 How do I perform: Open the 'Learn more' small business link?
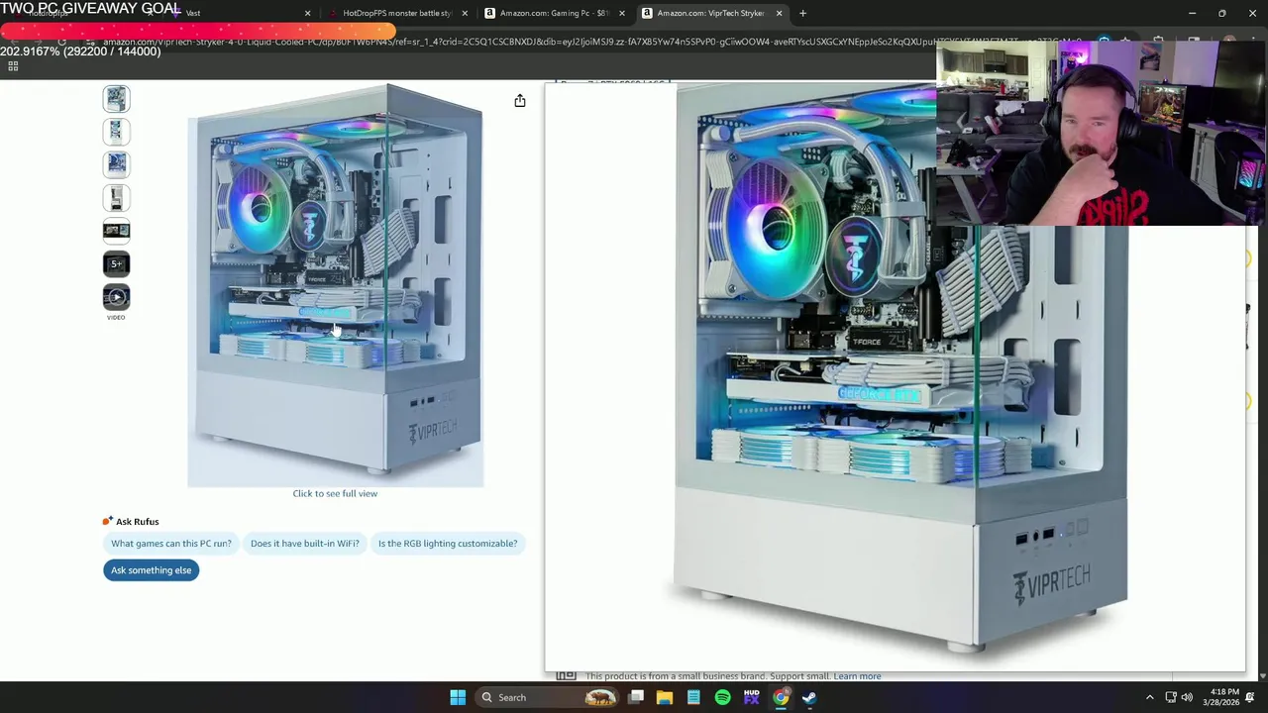tap(857, 676)
